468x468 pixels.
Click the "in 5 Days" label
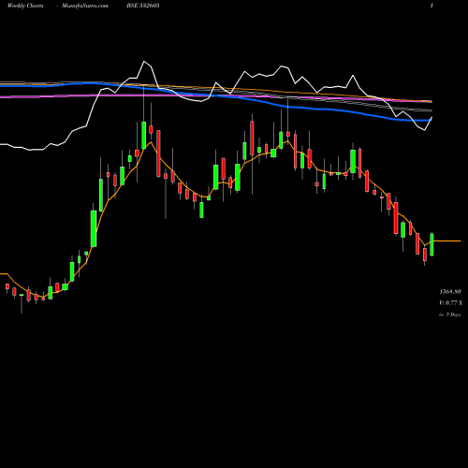(449, 314)
